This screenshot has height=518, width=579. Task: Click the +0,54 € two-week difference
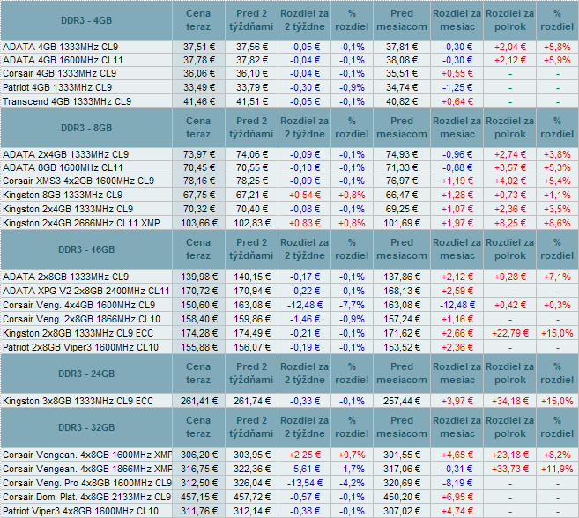point(305,195)
